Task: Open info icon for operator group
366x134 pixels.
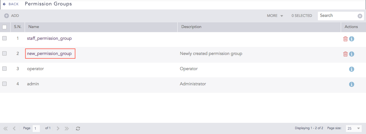Action: click(352, 69)
